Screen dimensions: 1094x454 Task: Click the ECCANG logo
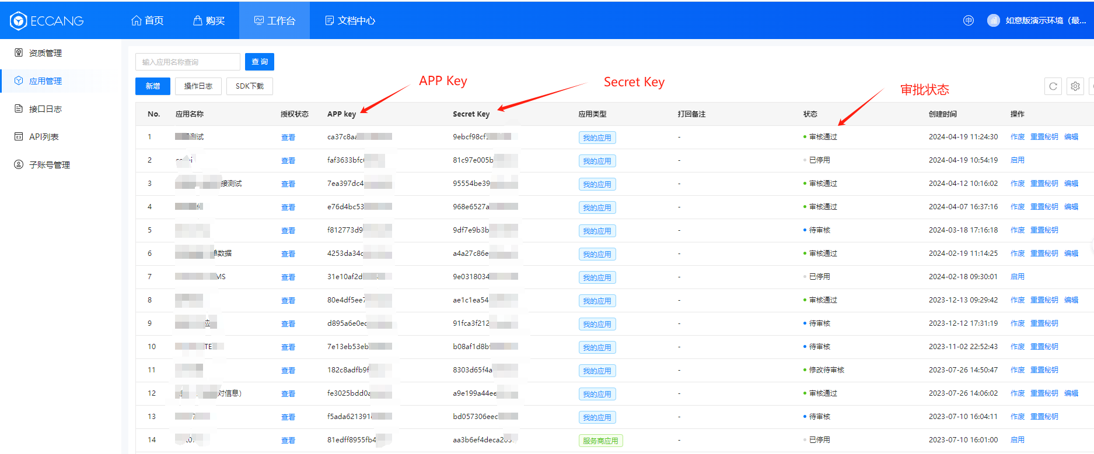point(47,20)
